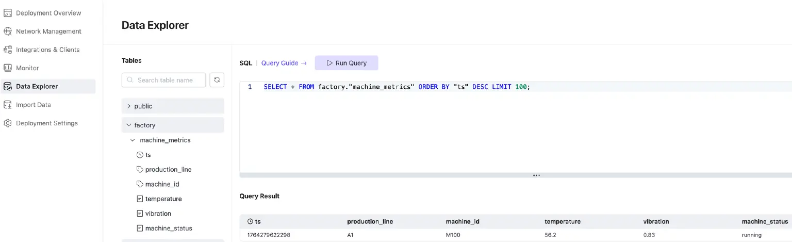
Task: Refresh the tables list
Action: [217, 80]
